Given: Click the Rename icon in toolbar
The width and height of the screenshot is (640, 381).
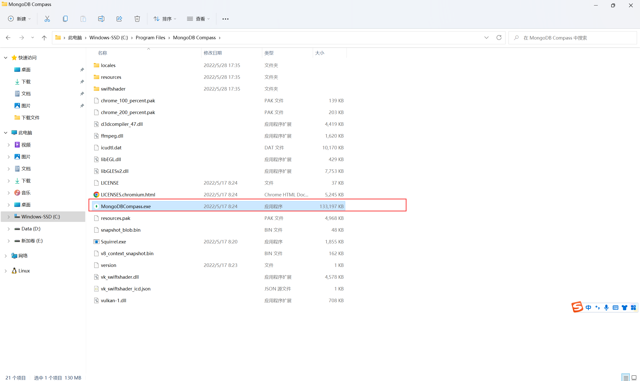Looking at the screenshot, I should coord(101,19).
